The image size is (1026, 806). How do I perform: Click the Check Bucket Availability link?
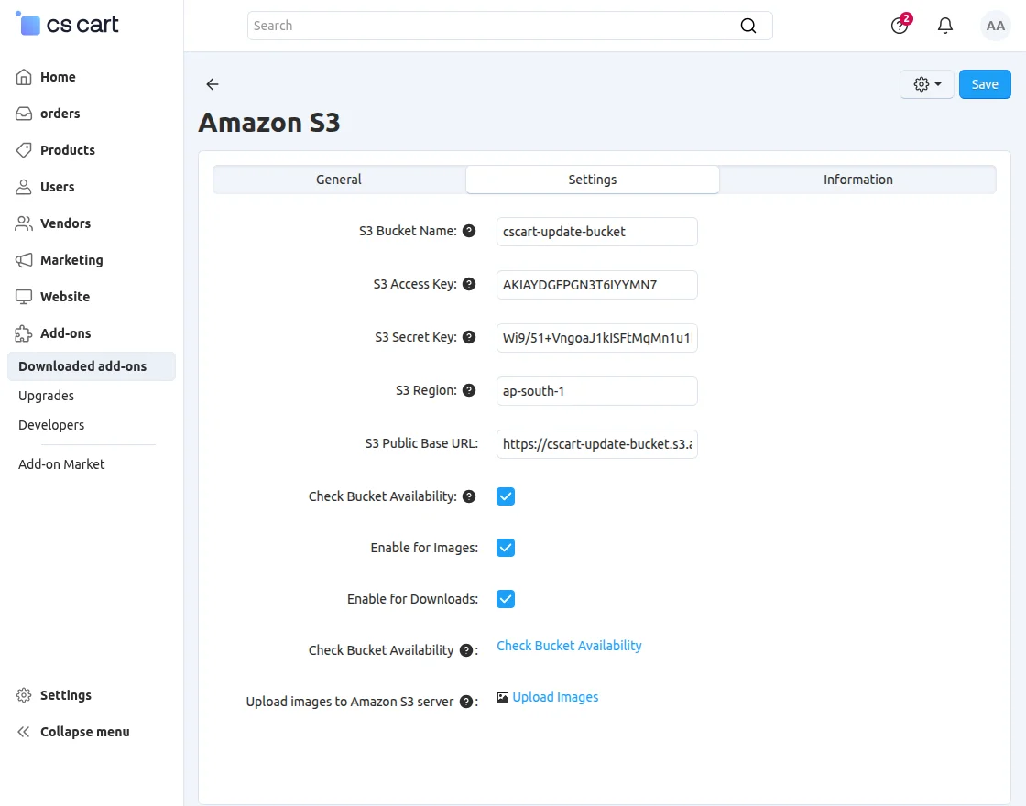pyautogui.click(x=569, y=646)
